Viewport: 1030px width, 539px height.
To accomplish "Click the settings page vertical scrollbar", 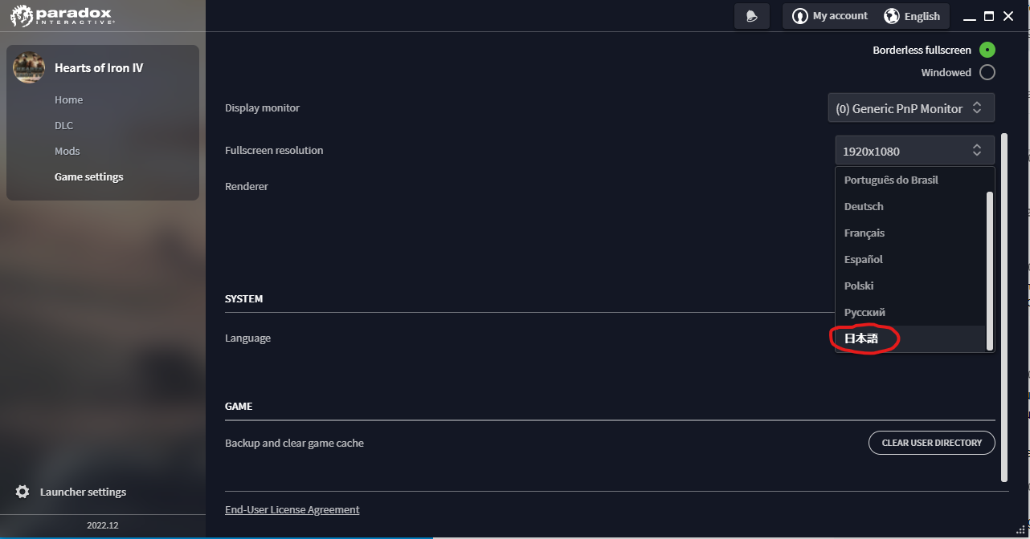I will (x=1004, y=307).
